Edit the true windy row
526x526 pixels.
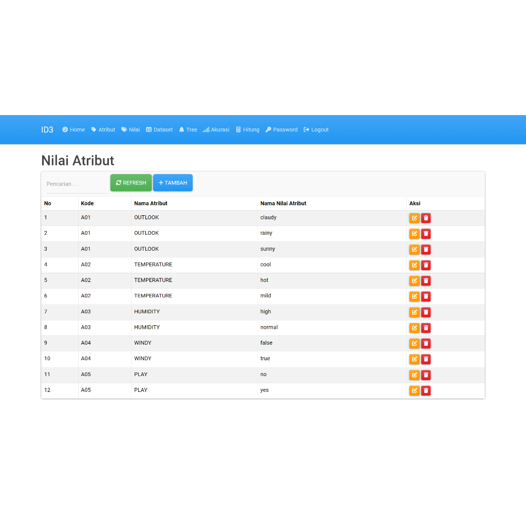[x=415, y=359]
